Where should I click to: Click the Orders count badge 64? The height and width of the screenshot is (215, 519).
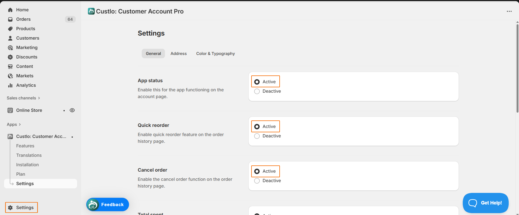point(70,19)
